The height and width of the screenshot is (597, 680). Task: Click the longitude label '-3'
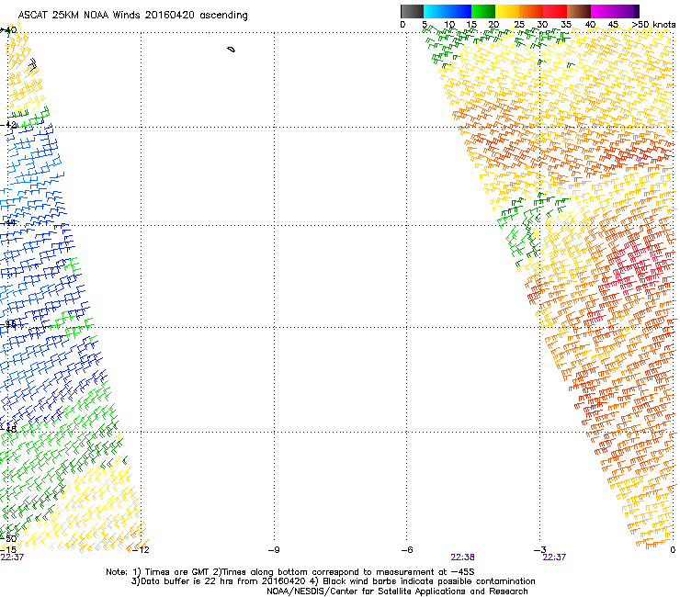(539, 550)
